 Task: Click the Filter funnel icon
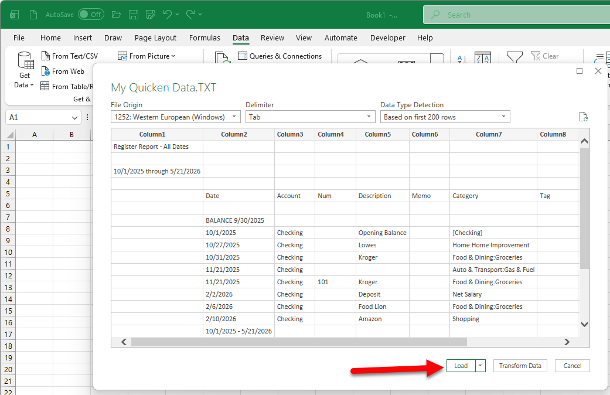[x=514, y=57]
